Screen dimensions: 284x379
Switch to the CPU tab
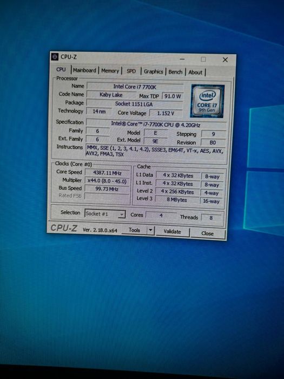tap(61, 70)
